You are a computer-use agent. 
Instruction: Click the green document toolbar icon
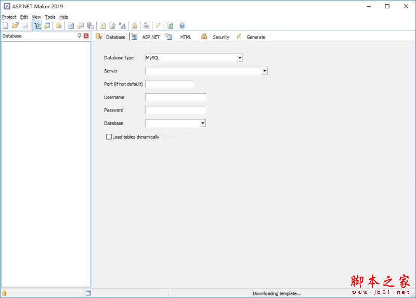pos(171,26)
